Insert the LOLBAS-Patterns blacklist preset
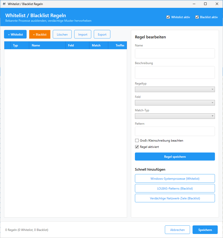 175,188
